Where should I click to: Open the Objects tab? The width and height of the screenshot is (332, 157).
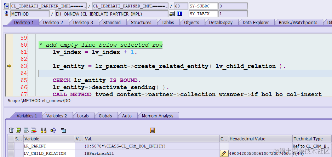tap(191, 22)
